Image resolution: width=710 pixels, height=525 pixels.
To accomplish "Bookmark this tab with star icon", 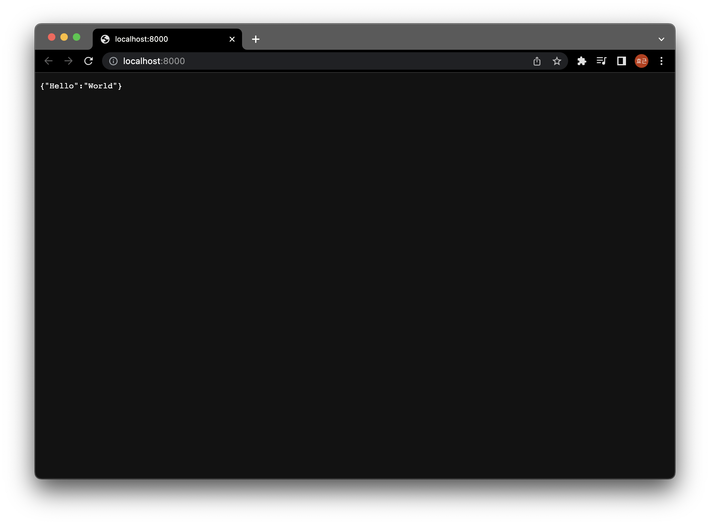I will [557, 61].
